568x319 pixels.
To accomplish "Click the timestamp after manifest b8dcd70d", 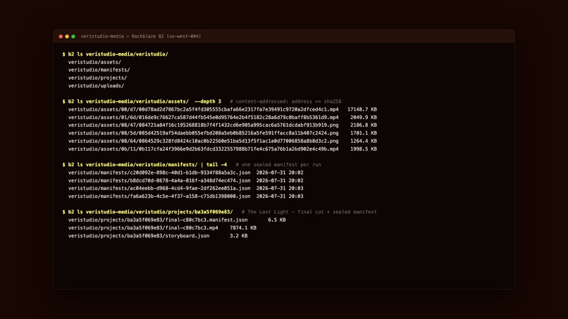I will click(x=280, y=180).
